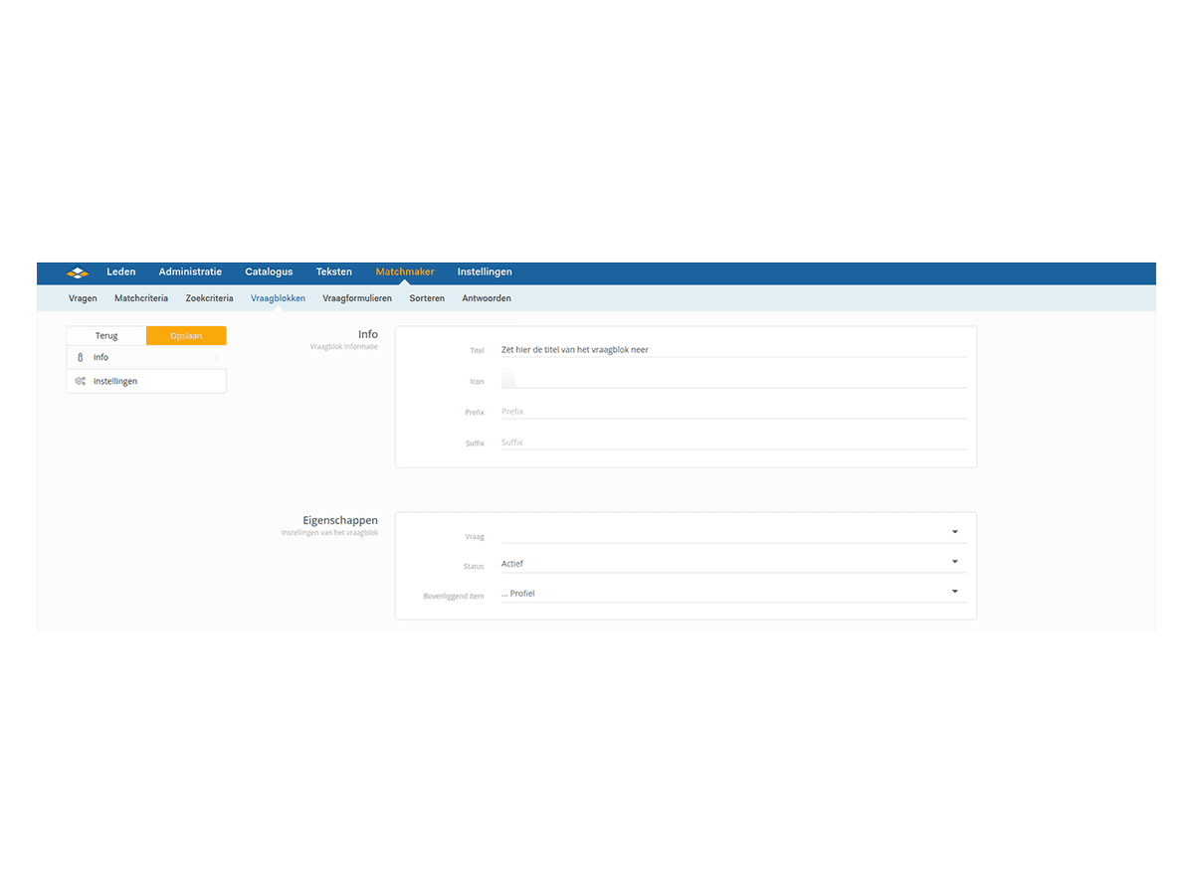Click the orange Opslaan button

pos(186,336)
